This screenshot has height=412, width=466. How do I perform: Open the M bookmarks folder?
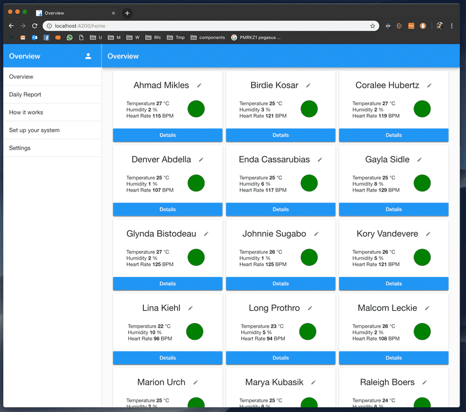pyautogui.click(x=114, y=37)
